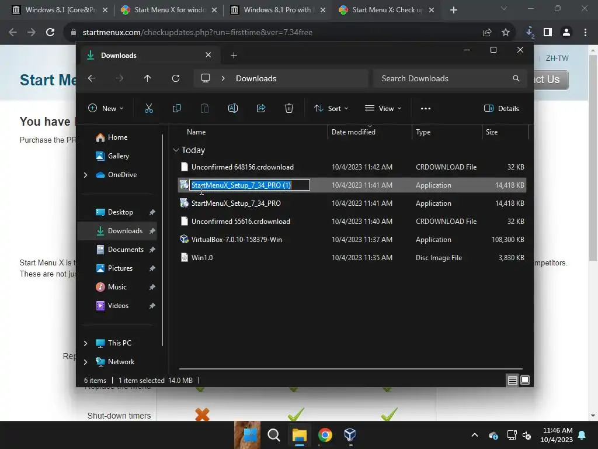Reload the page in Chrome
This screenshot has height=449, width=598.
pos(50,32)
